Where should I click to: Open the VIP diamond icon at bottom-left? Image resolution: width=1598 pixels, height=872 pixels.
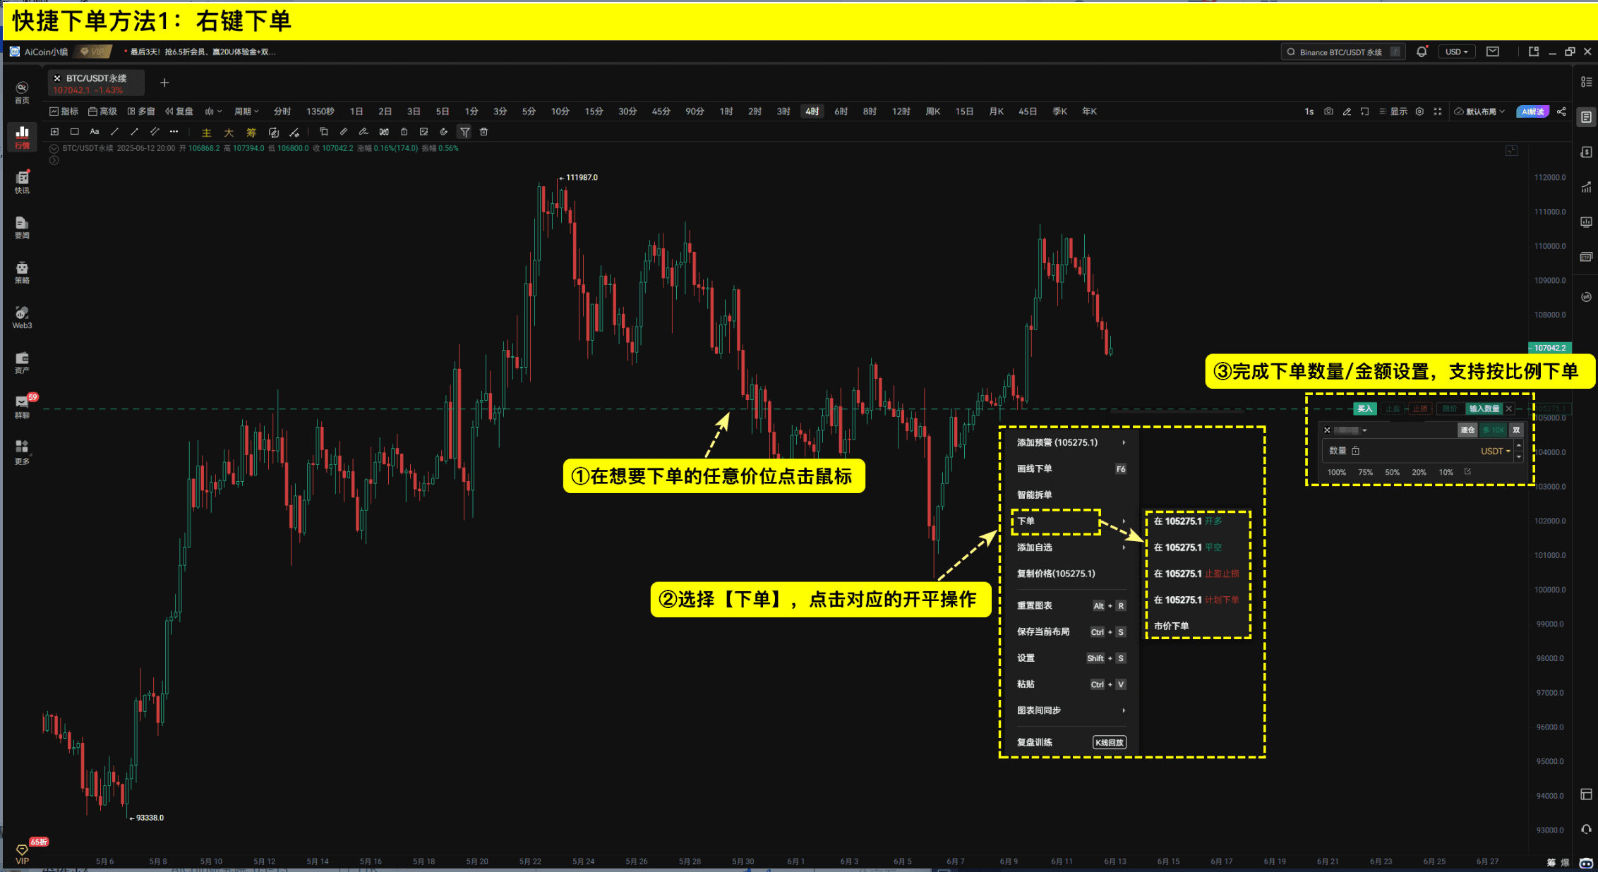pos(22,853)
